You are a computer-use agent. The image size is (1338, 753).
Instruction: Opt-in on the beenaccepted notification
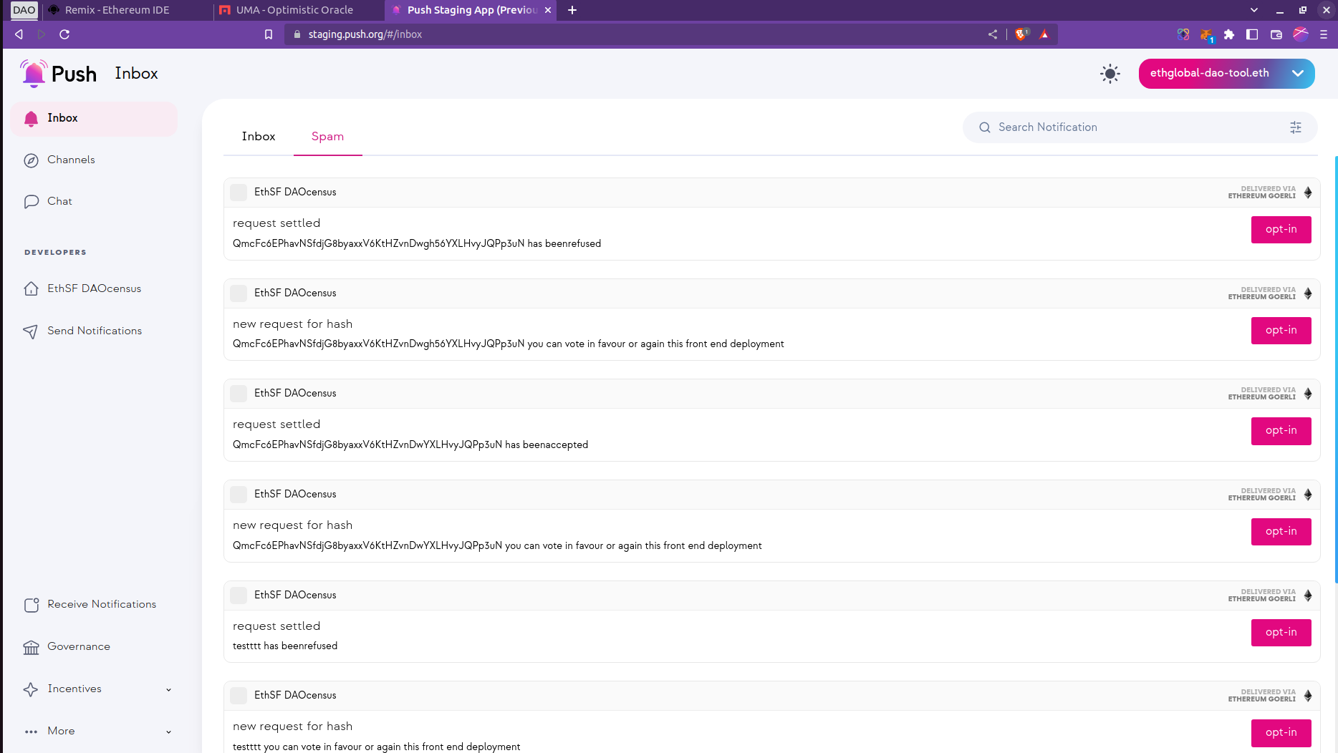point(1281,431)
